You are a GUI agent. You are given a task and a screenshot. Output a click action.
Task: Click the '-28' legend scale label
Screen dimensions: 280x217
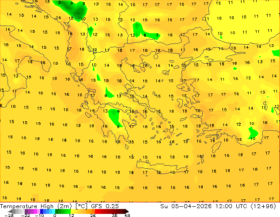(9, 215)
